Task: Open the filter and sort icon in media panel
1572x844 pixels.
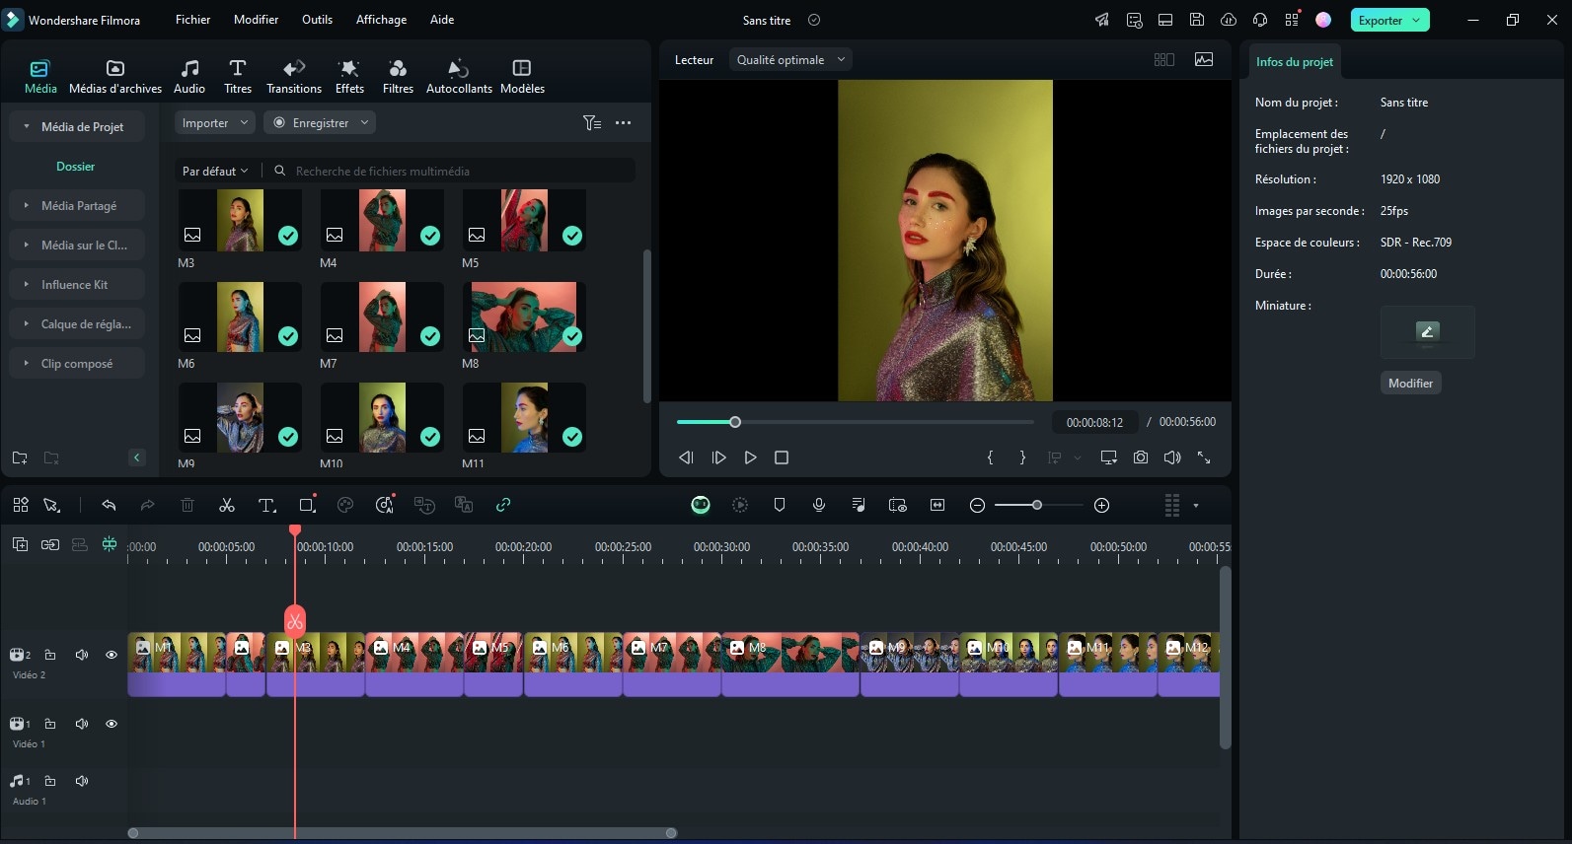Action: [x=592, y=123]
